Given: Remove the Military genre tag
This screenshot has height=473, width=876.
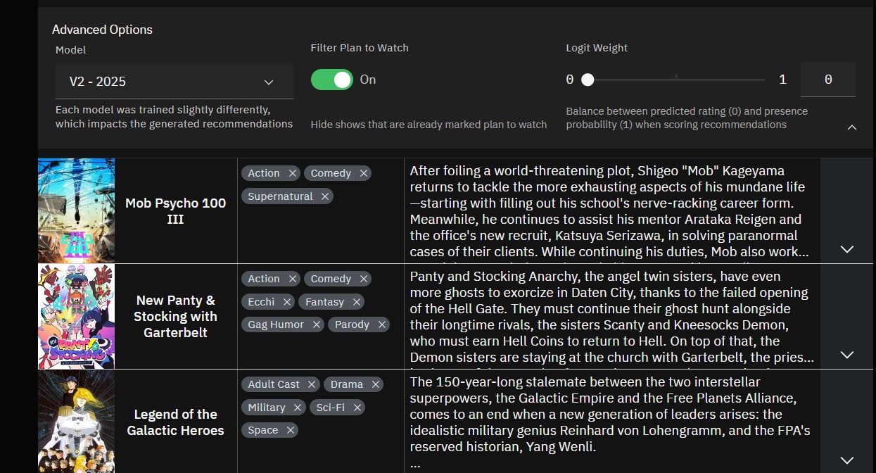Looking at the screenshot, I should click(298, 408).
